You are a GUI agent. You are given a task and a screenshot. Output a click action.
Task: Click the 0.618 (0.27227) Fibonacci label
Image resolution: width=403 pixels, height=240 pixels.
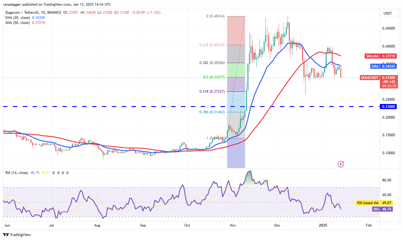click(x=212, y=91)
